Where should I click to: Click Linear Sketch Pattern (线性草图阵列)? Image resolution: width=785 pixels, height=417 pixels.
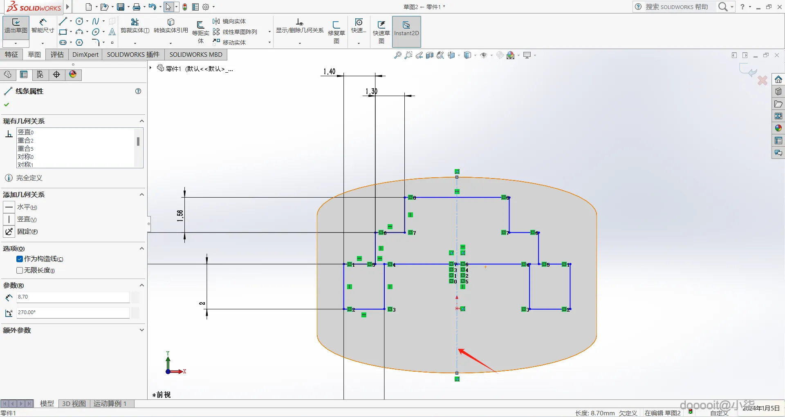pos(235,32)
